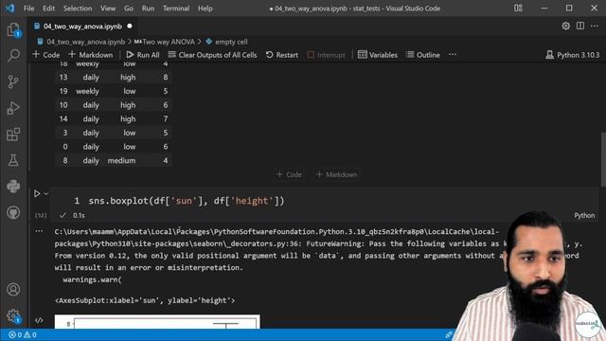The image size is (606, 341).
Task: Insert Markdown cell between cells
Action: [x=337, y=174]
